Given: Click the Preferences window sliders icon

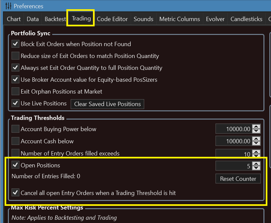Looking at the screenshot, I should [9, 6].
